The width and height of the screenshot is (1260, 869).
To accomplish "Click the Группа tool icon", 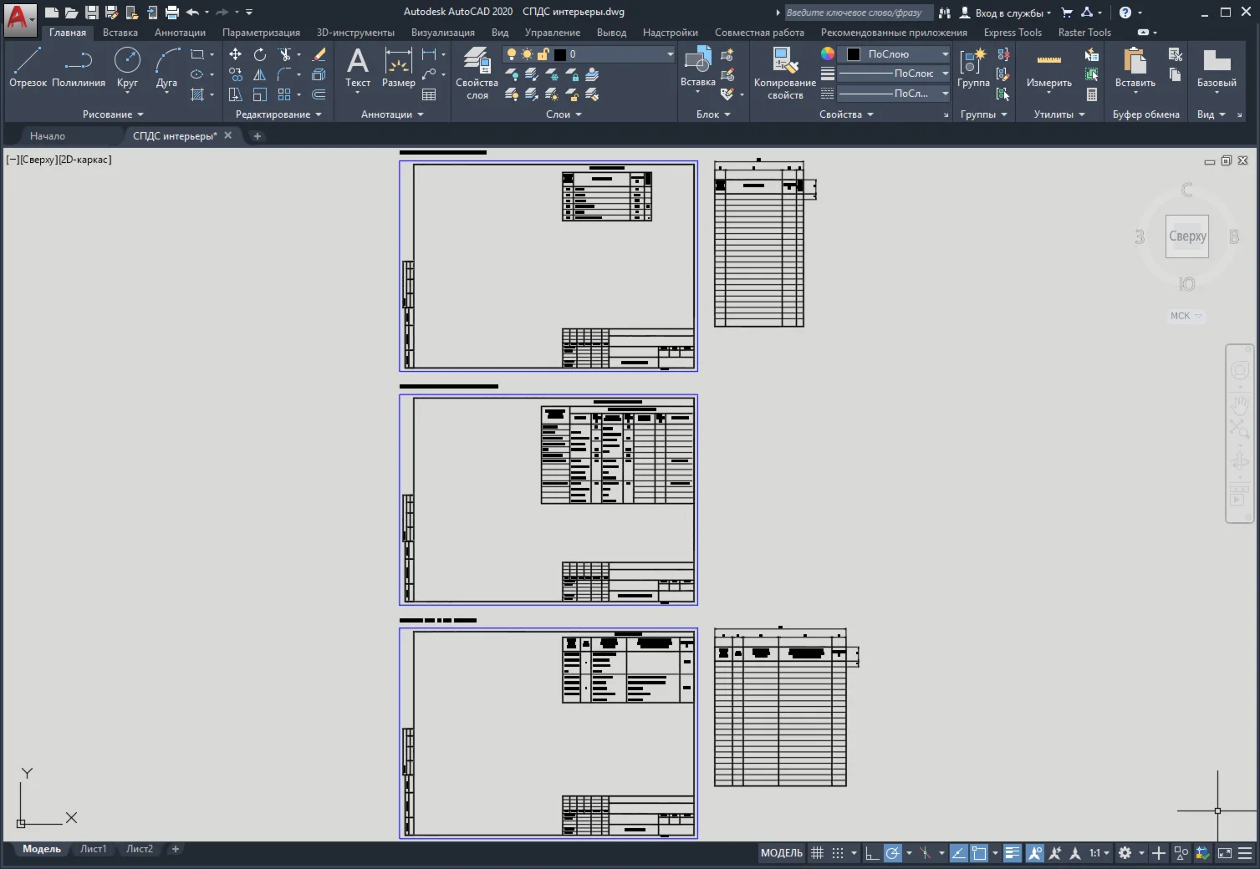I will pyautogui.click(x=973, y=67).
